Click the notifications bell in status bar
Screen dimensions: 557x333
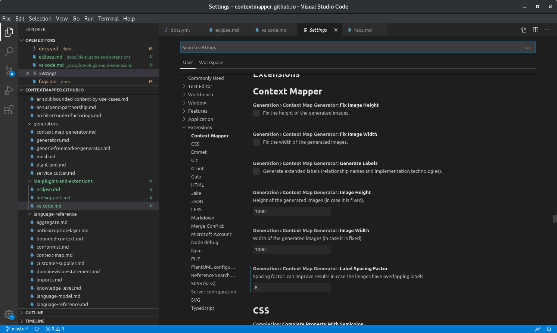(x=549, y=329)
